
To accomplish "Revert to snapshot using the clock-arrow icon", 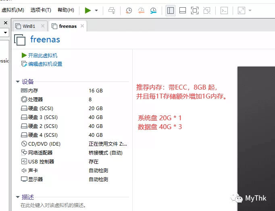I will pyautogui.click(x=141, y=10).
